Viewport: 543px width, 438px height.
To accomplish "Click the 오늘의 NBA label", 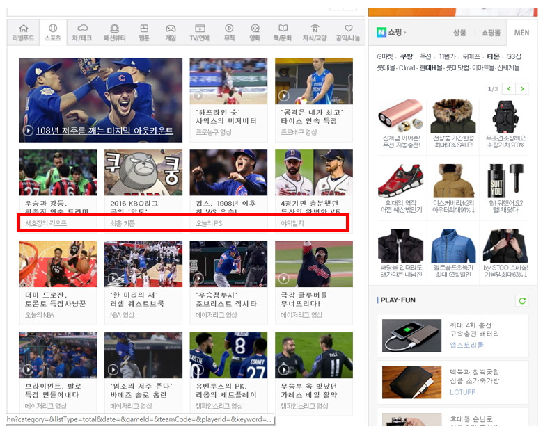I will click(x=39, y=315).
